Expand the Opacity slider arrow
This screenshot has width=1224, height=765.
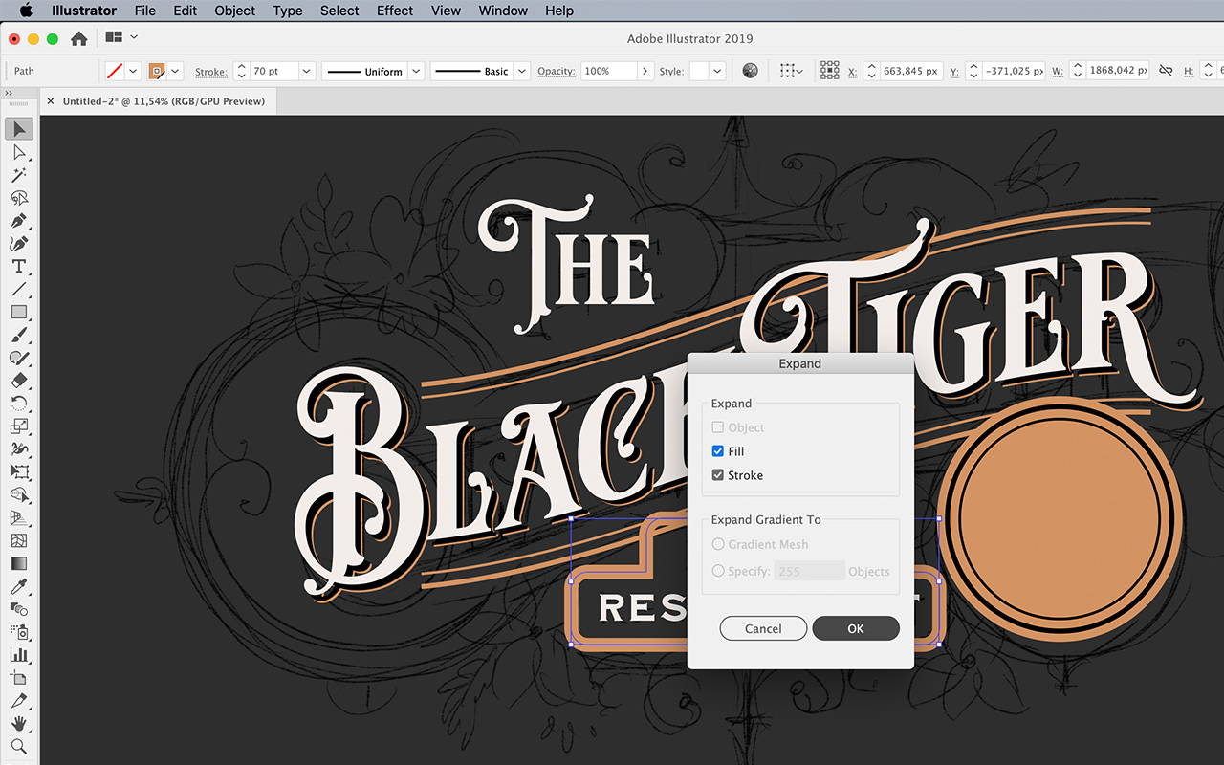(x=645, y=71)
